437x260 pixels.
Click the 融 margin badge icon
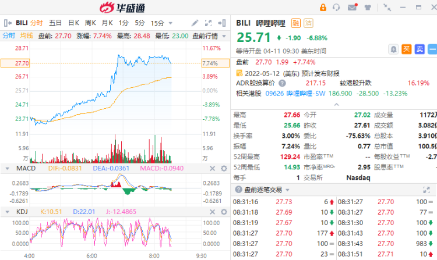(295, 23)
